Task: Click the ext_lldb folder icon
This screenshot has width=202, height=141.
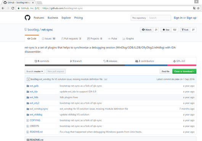Action: [28, 97]
